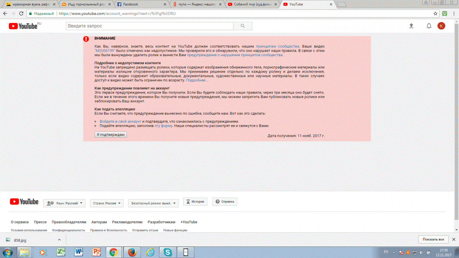Image resolution: width=459 pixels, height=258 pixels.
Task: Click the 'Подробнее...' link
Action: pyautogui.click(x=197, y=80)
